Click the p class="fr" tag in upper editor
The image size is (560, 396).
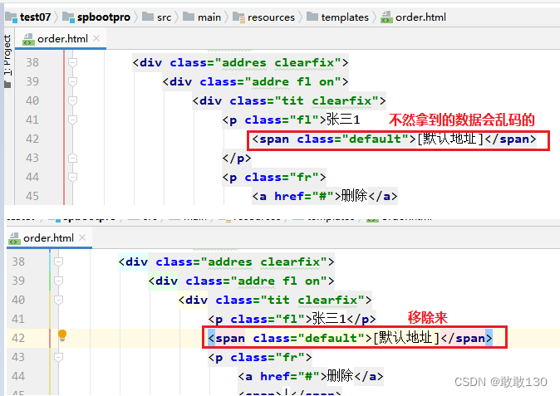coord(274,177)
